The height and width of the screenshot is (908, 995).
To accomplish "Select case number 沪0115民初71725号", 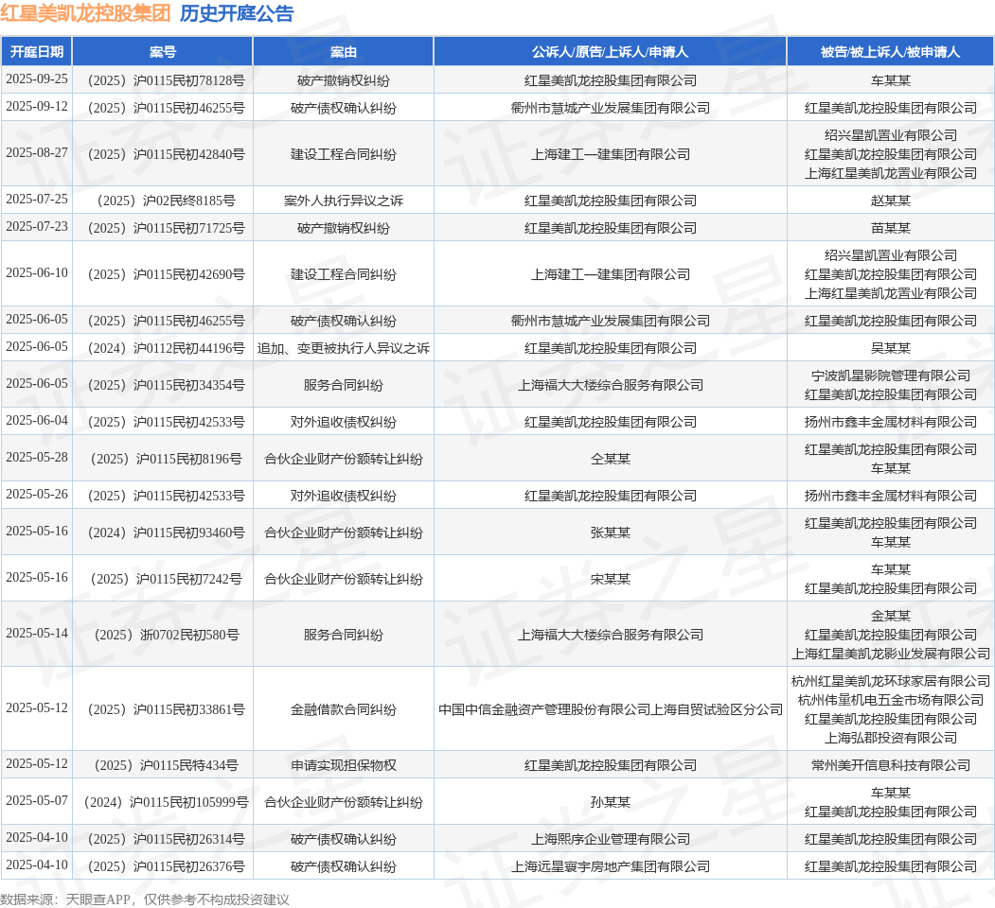I will coord(167,228).
